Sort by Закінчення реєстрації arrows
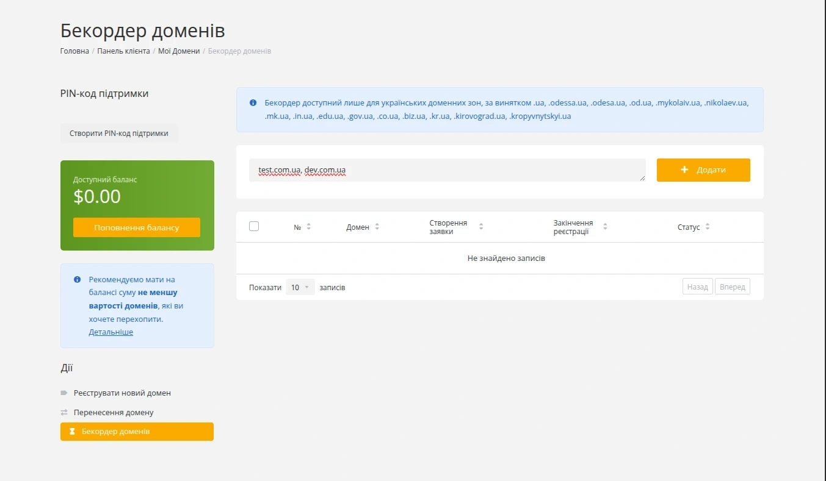The image size is (826, 481). coord(605,227)
